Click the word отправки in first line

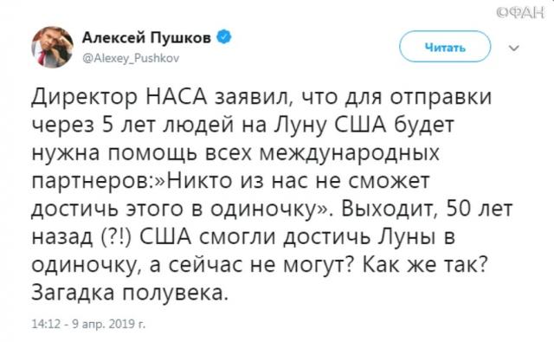click(x=441, y=98)
